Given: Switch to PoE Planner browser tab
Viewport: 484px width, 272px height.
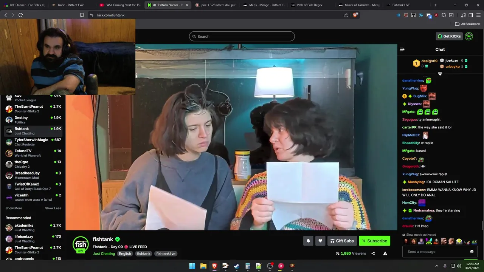Looking at the screenshot, I should 24,5.
